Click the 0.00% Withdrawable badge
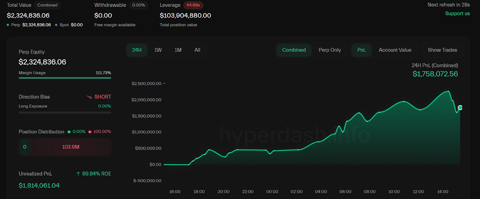480x199 pixels. pyautogui.click(x=138, y=5)
